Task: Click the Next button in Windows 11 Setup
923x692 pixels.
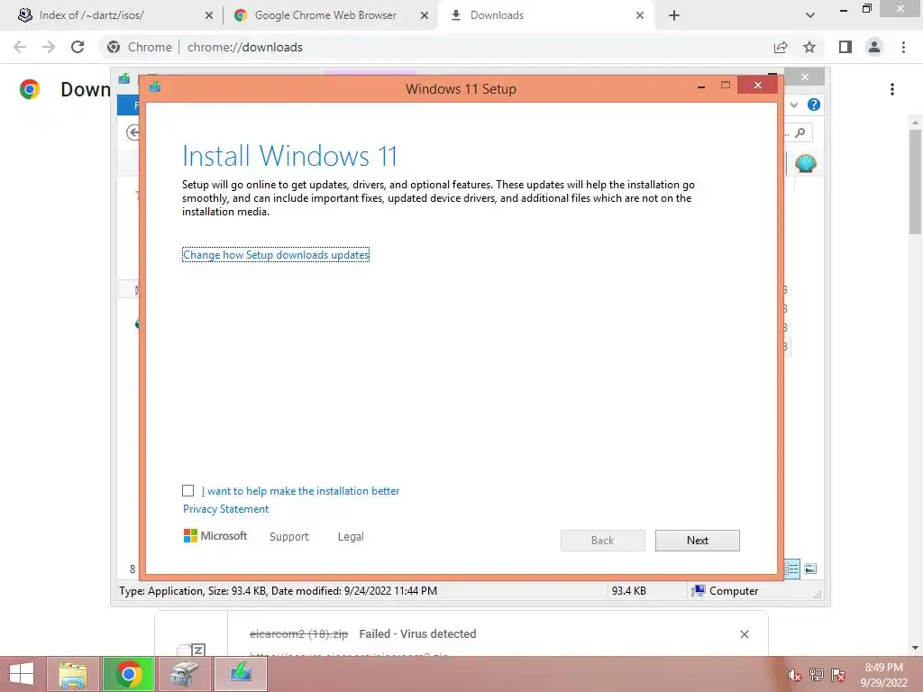Action: [x=697, y=541]
